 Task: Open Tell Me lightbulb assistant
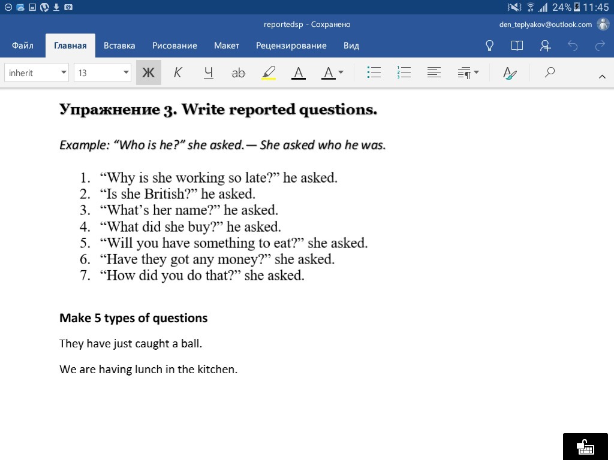(x=489, y=46)
